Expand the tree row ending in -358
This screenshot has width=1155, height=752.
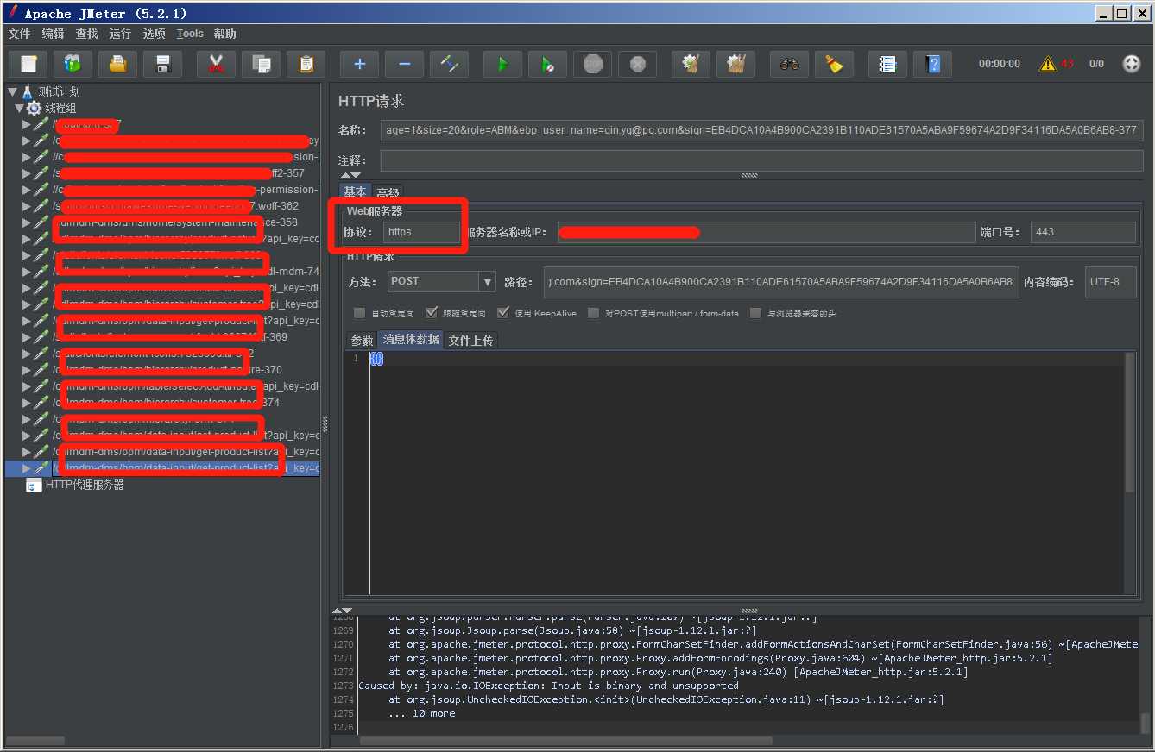27,222
